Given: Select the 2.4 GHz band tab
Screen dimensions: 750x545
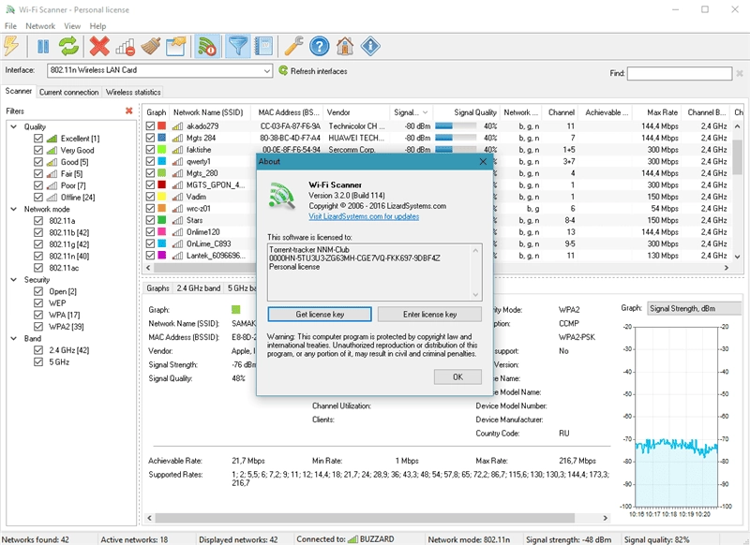Looking at the screenshot, I should click(x=199, y=288).
